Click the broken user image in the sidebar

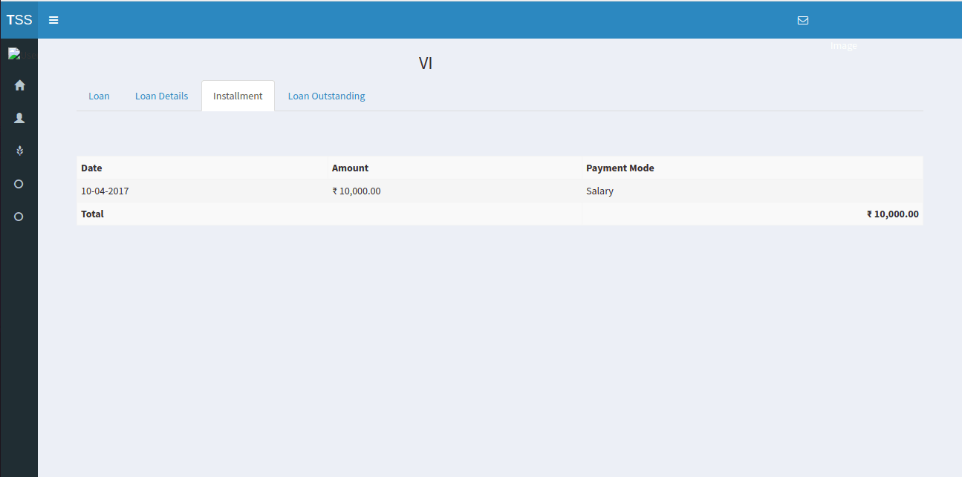[x=14, y=53]
